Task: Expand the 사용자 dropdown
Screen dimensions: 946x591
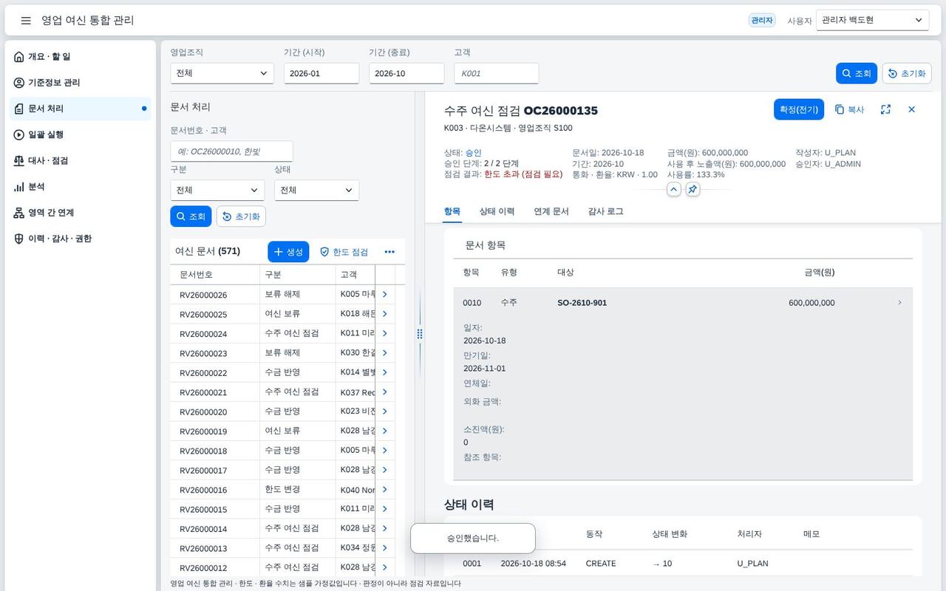Action: click(872, 21)
